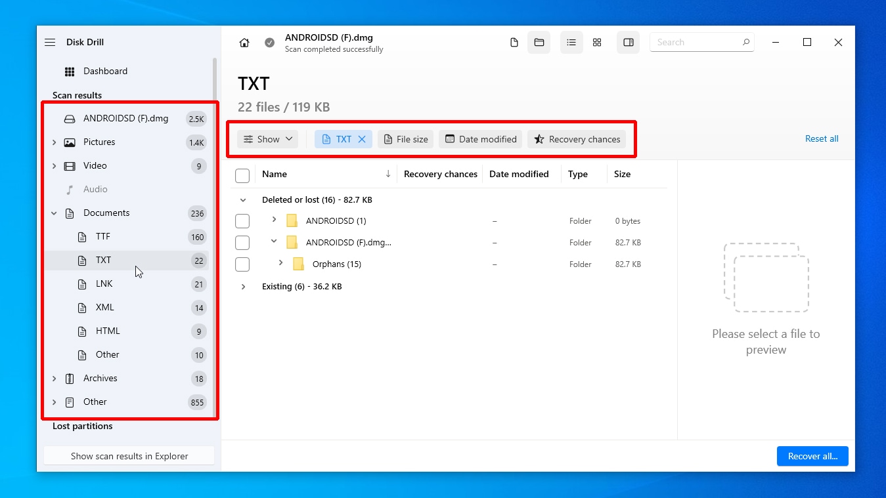
Task: Select the Video category
Action: (126, 166)
